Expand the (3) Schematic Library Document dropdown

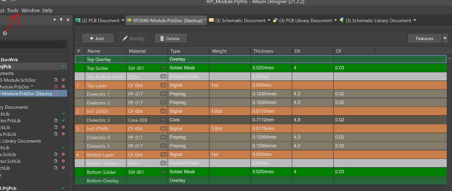tap(415, 20)
